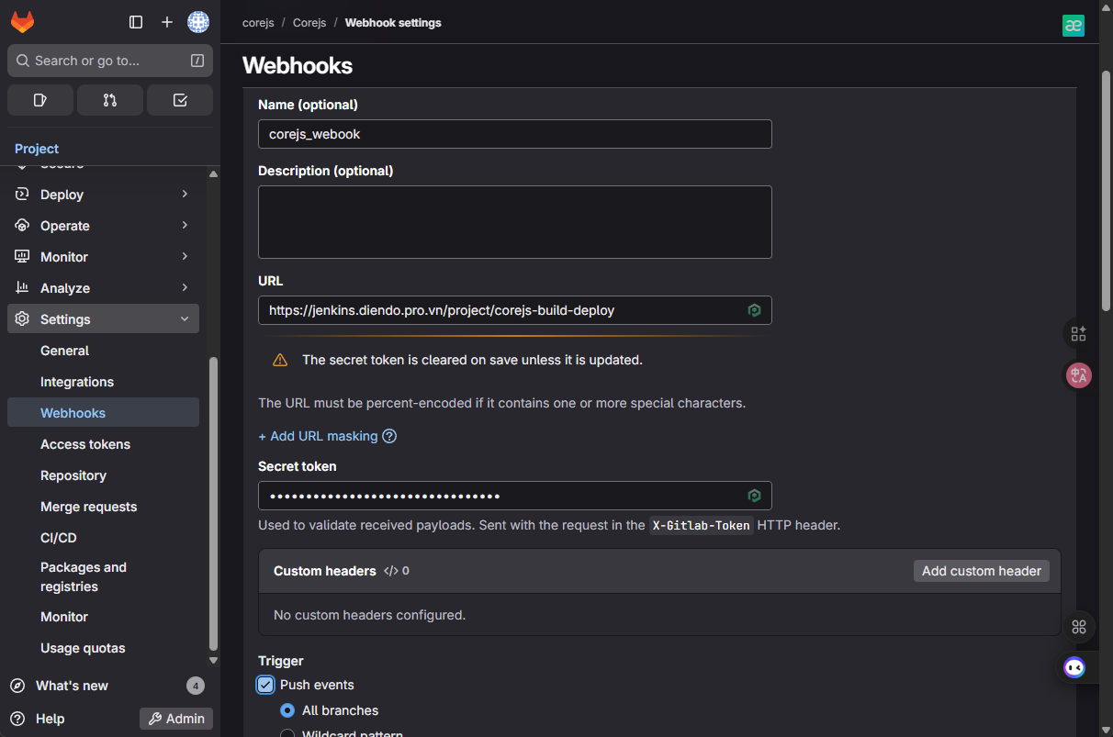Click into the Description text area
Screen dimensions: 1113x737
click(514, 222)
